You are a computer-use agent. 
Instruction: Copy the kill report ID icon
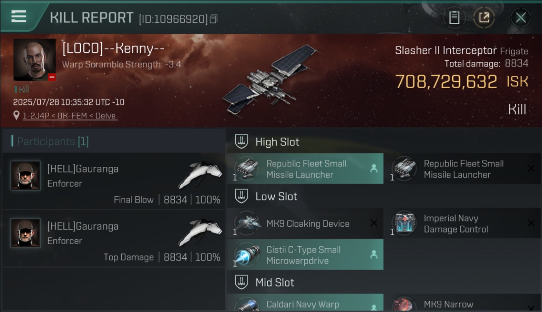tap(213, 19)
